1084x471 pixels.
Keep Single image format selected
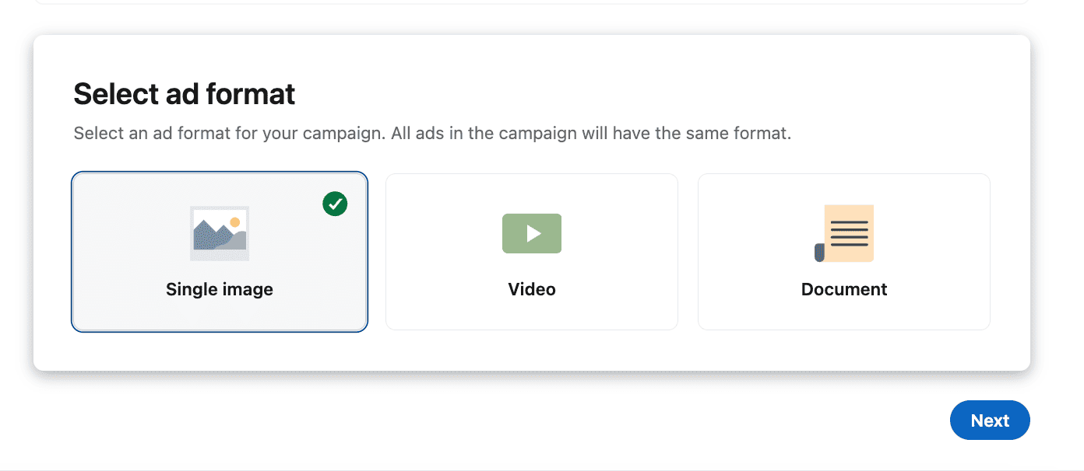(219, 251)
